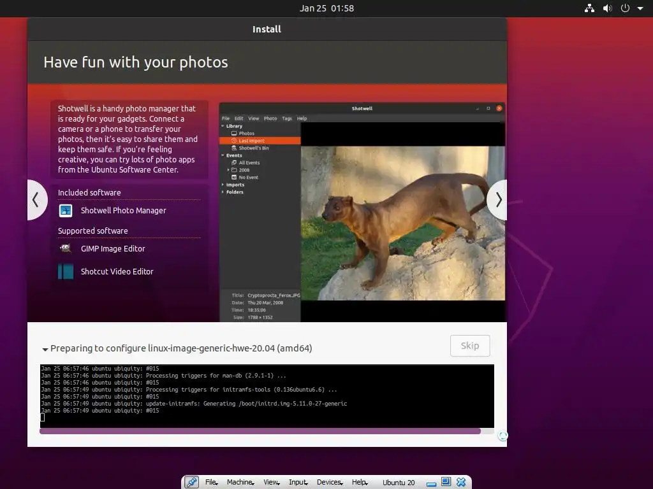Click the Cryptoprocta_Ferox.JPG title in Shotwell

click(x=274, y=295)
